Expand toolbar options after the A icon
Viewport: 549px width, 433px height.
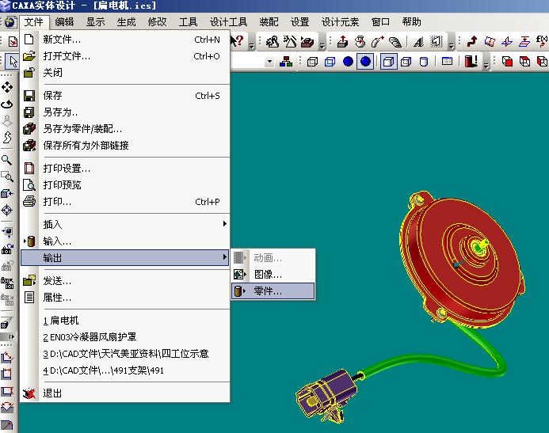(x=452, y=42)
